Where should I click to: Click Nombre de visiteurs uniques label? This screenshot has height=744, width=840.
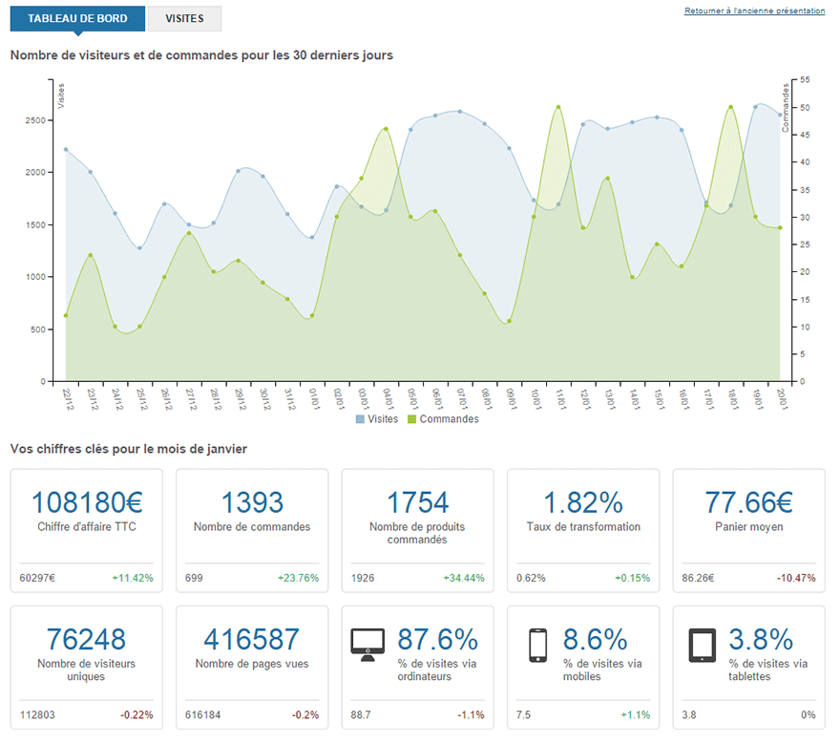pos(86,670)
